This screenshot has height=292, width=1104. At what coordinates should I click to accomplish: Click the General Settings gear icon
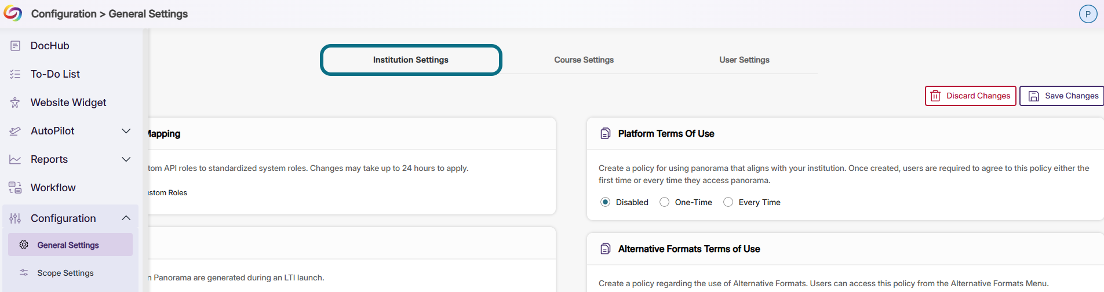tap(24, 244)
